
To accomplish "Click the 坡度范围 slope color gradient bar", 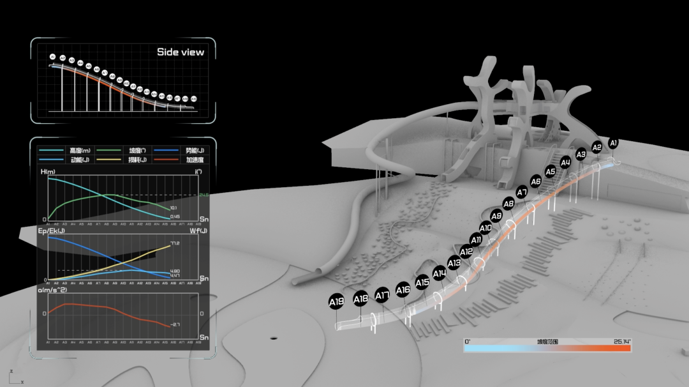I will click(x=547, y=348).
